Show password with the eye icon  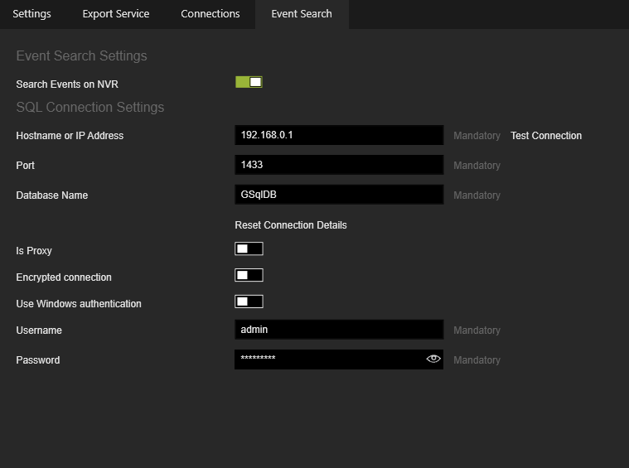pos(433,359)
